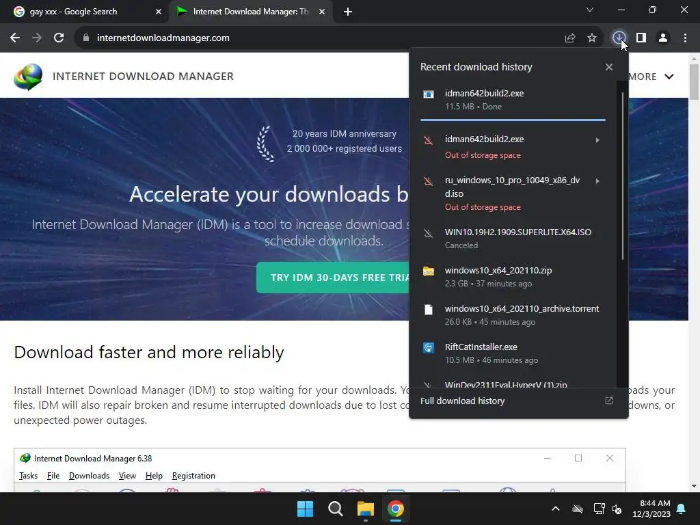Click the zip folder icon for windows10_x64_202110.zip
Screen dimensions: 700x525
coord(428,271)
